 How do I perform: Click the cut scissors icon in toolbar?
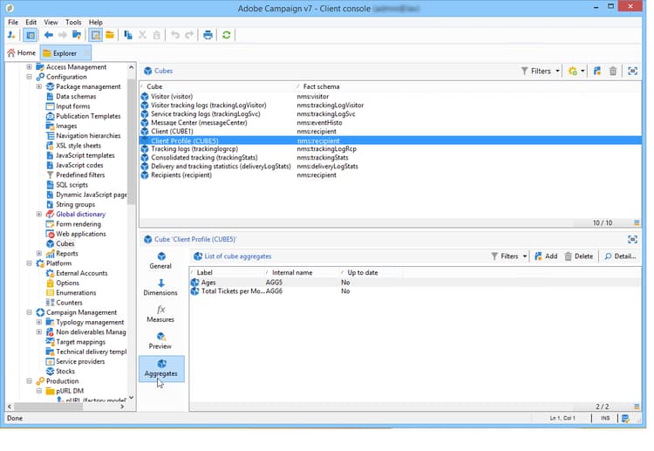tap(143, 35)
